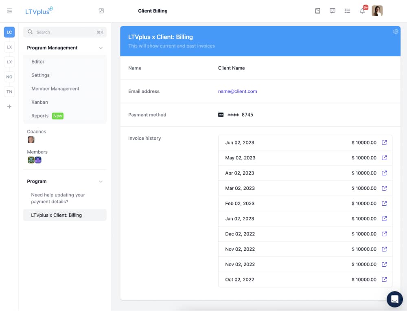Screen dimensions: 407x311
Task: Open the chat support widget button
Action: click(x=394, y=299)
